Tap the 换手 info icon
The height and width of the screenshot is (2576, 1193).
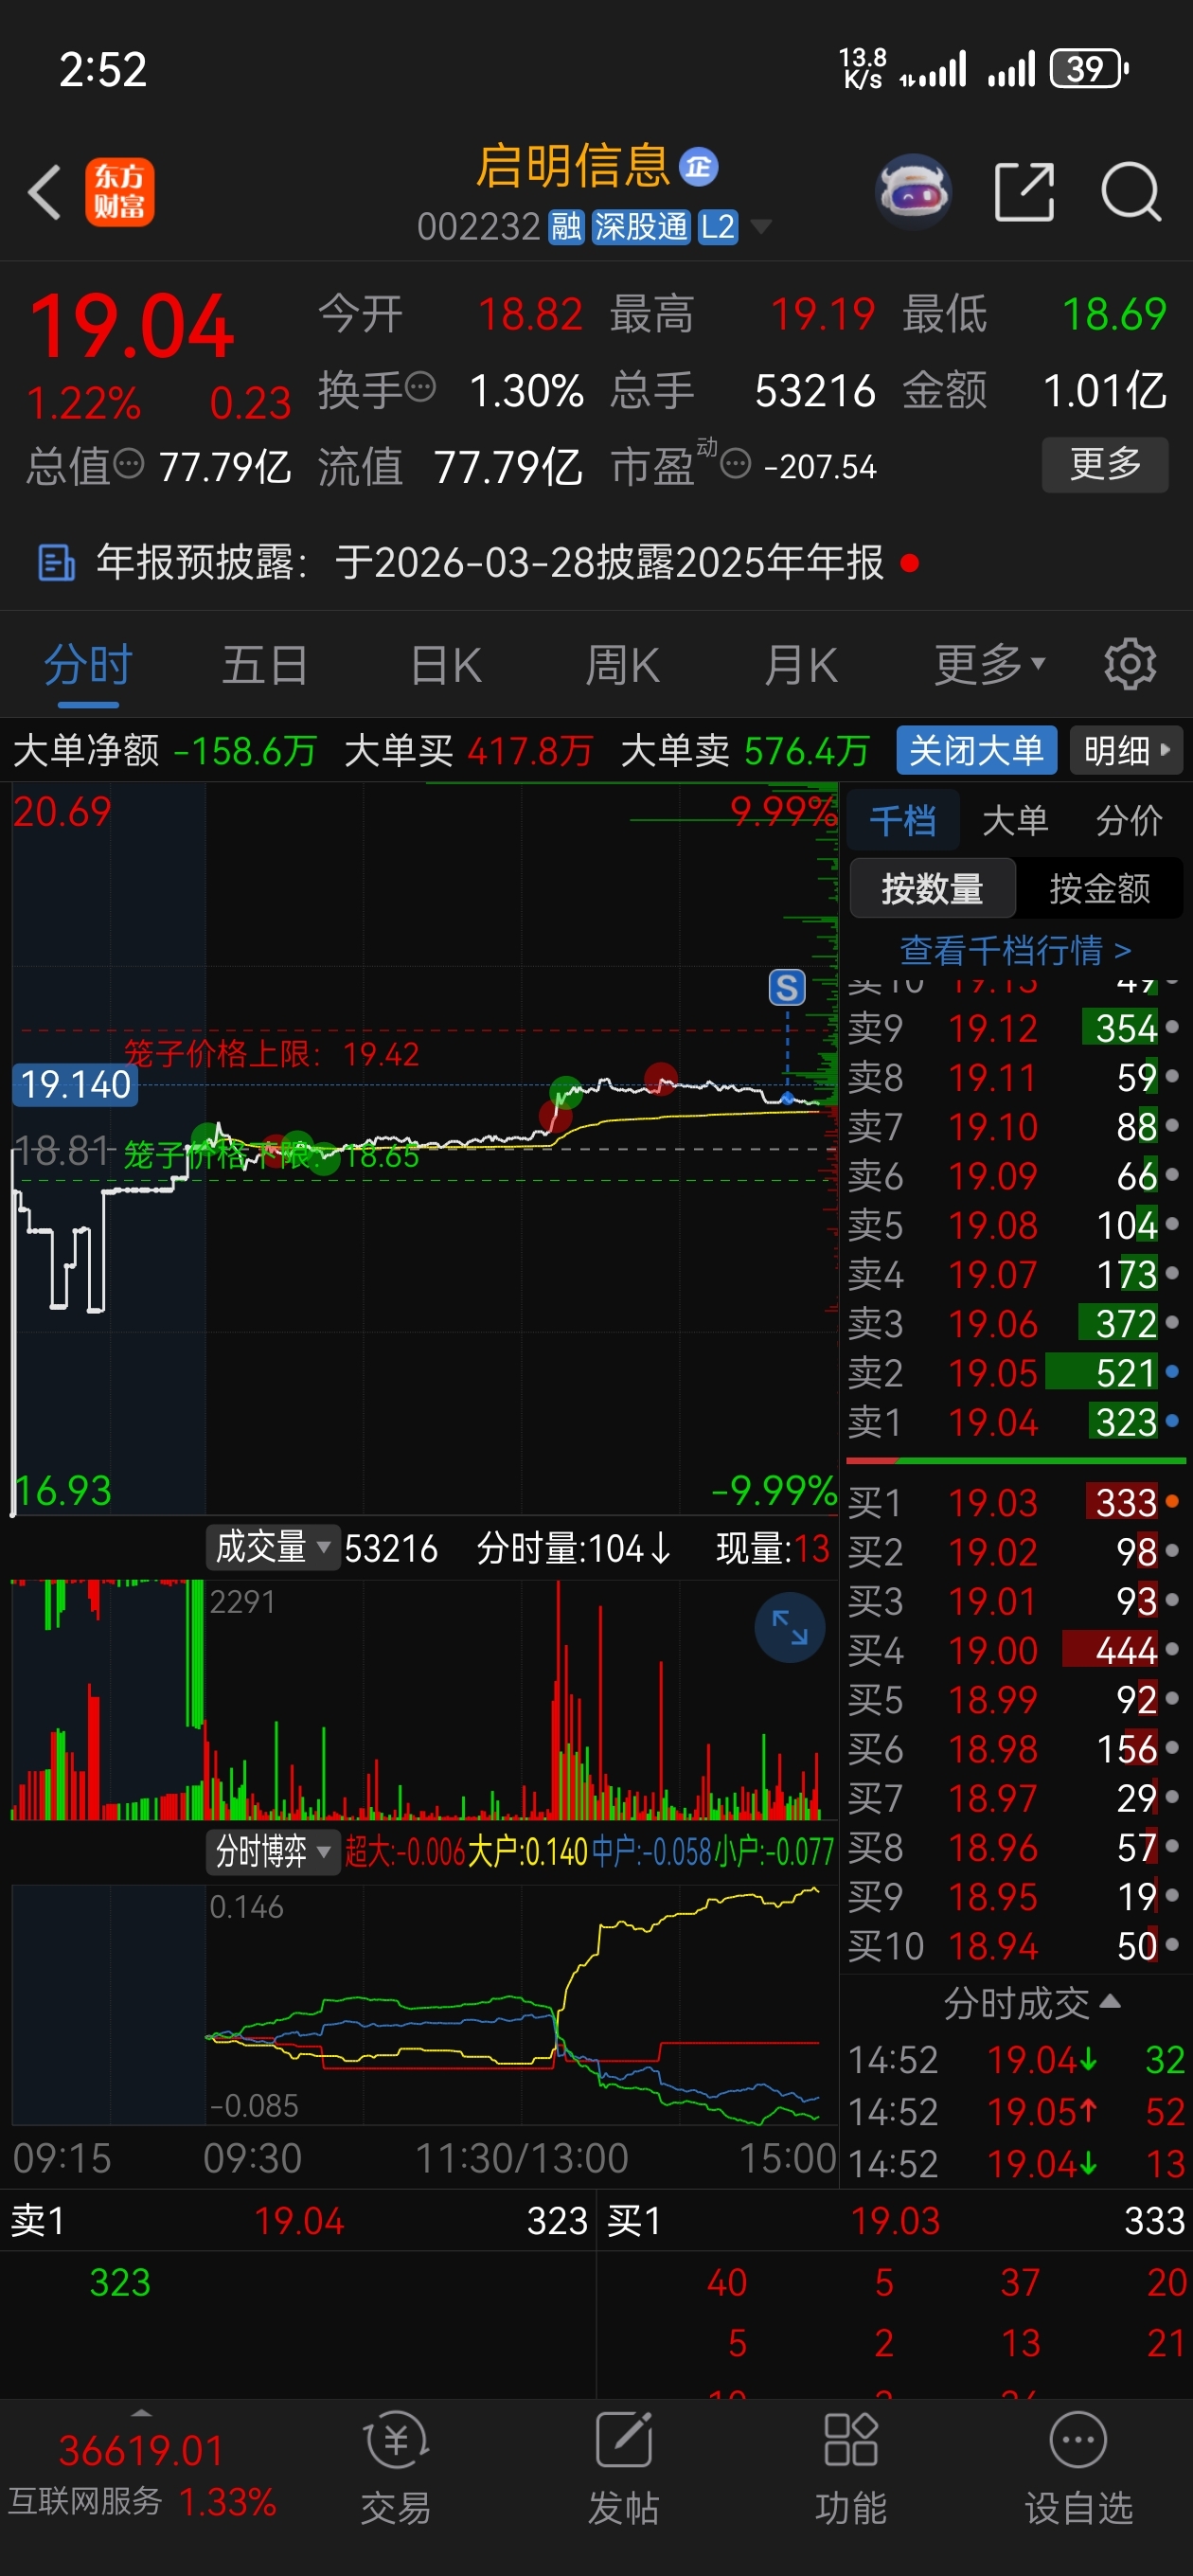coord(421,387)
